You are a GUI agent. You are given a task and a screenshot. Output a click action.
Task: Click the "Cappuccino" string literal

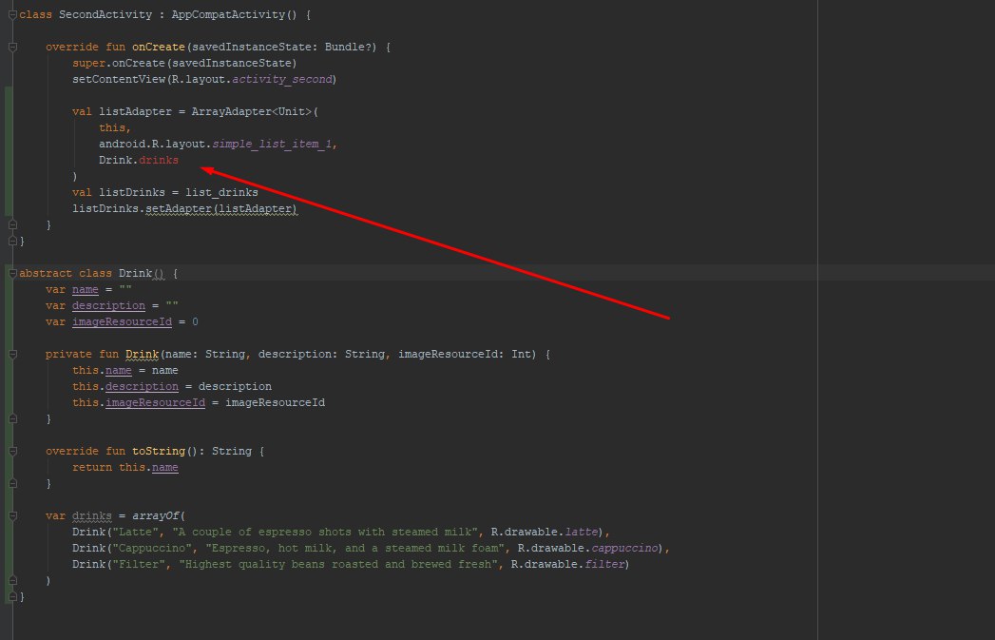coord(152,549)
